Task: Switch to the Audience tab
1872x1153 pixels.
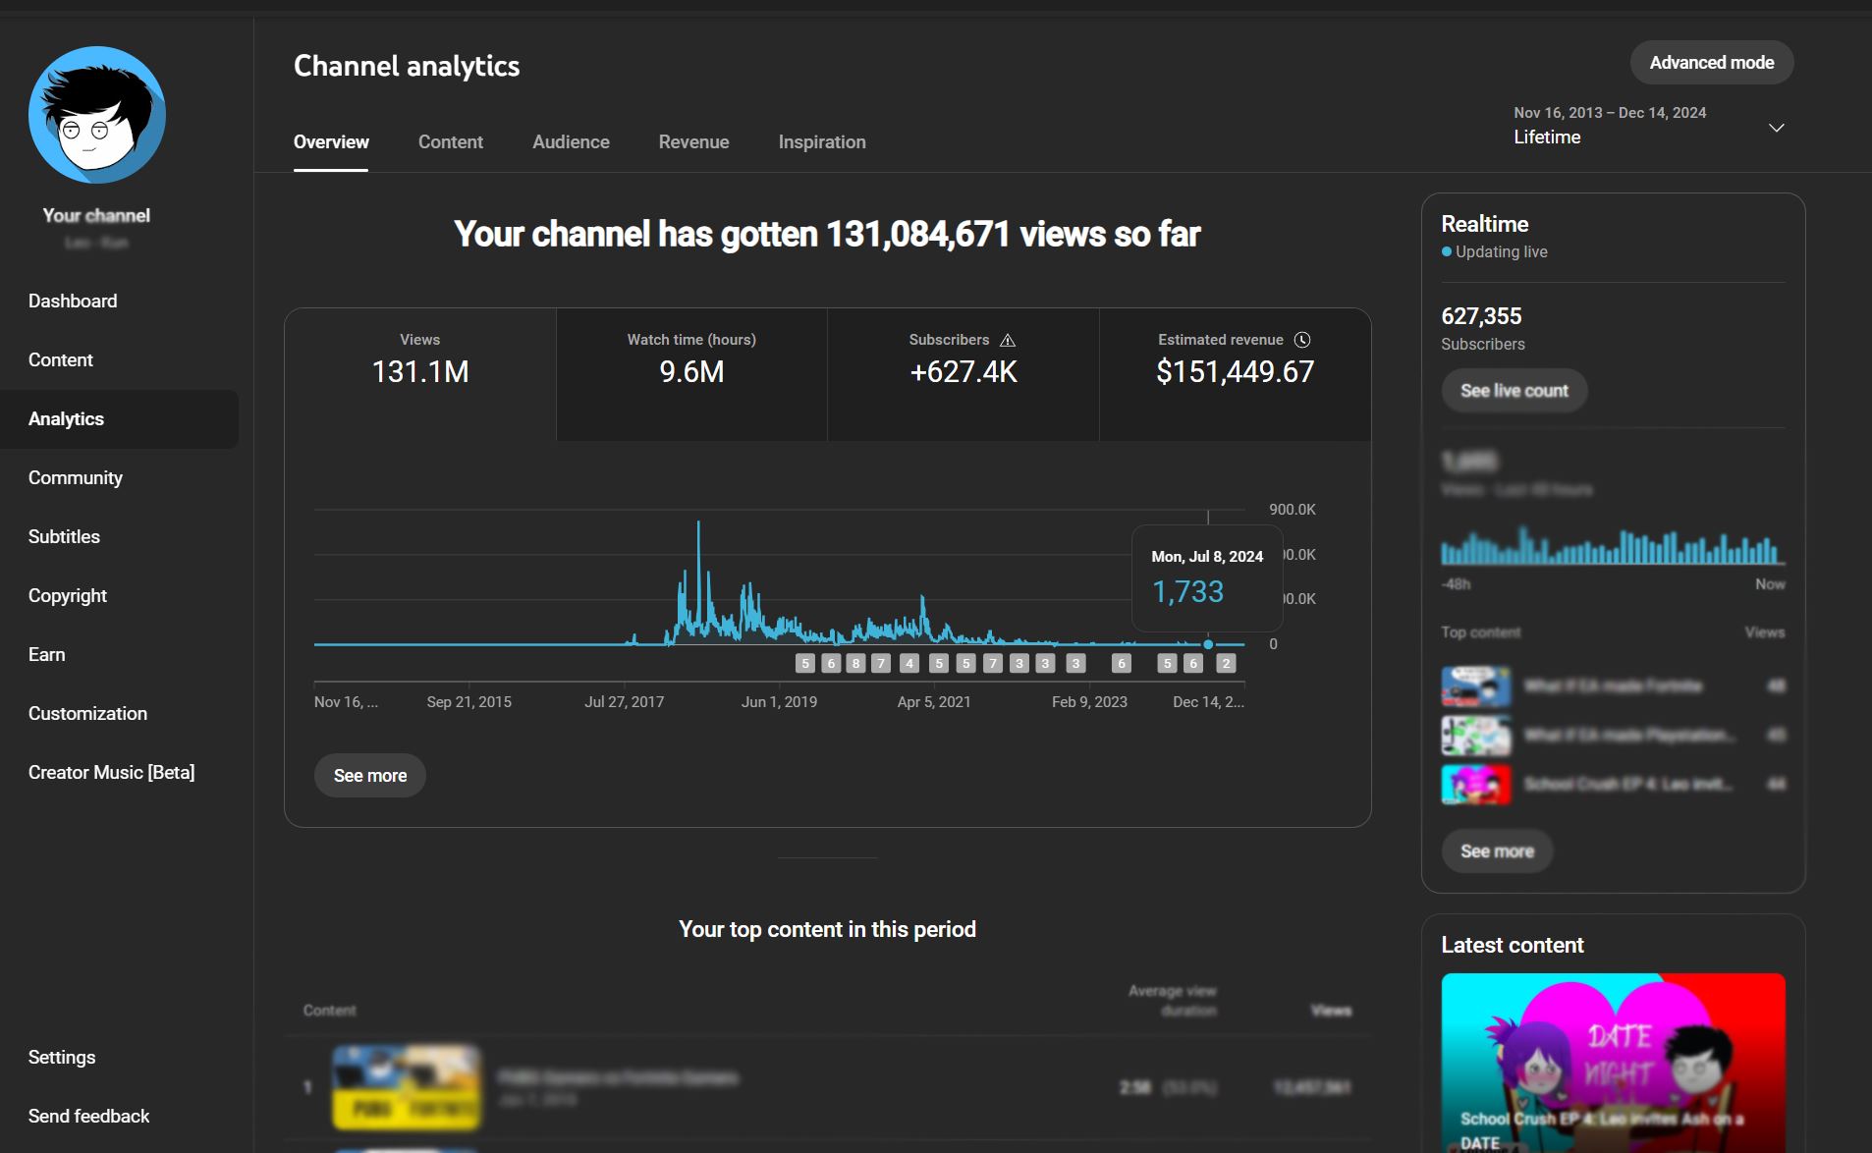Action: tap(571, 142)
